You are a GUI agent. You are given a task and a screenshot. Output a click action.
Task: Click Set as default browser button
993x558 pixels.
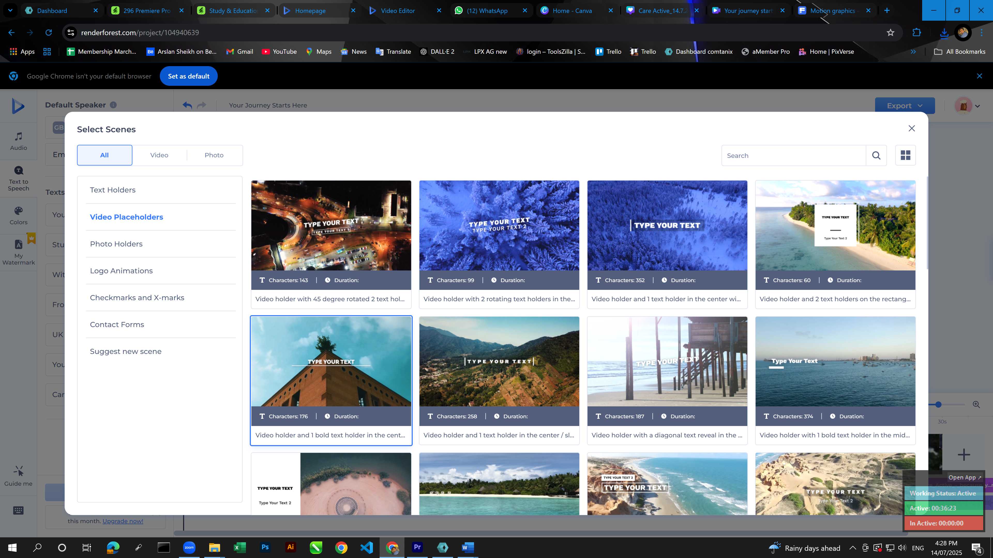click(x=189, y=76)
